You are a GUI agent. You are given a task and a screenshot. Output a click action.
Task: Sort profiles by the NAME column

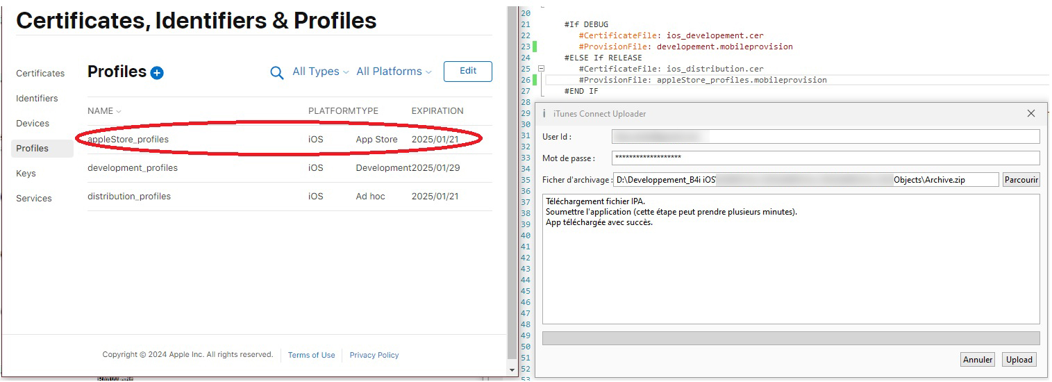point(104,111)
